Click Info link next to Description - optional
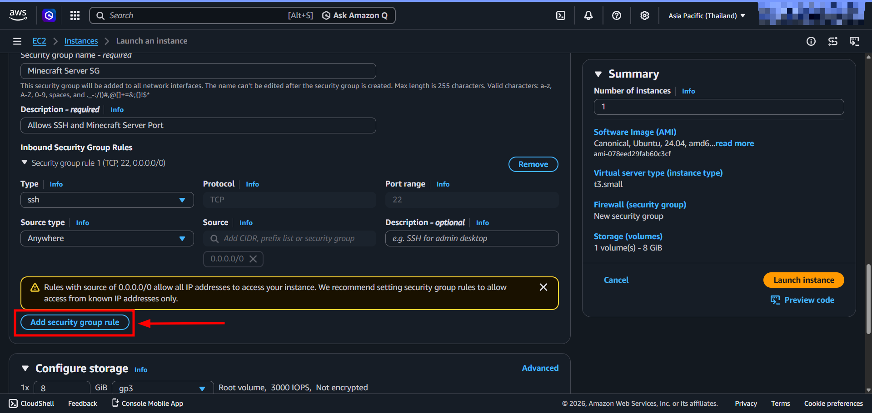Viewport: 872px width, 413px height. (483, 223)
